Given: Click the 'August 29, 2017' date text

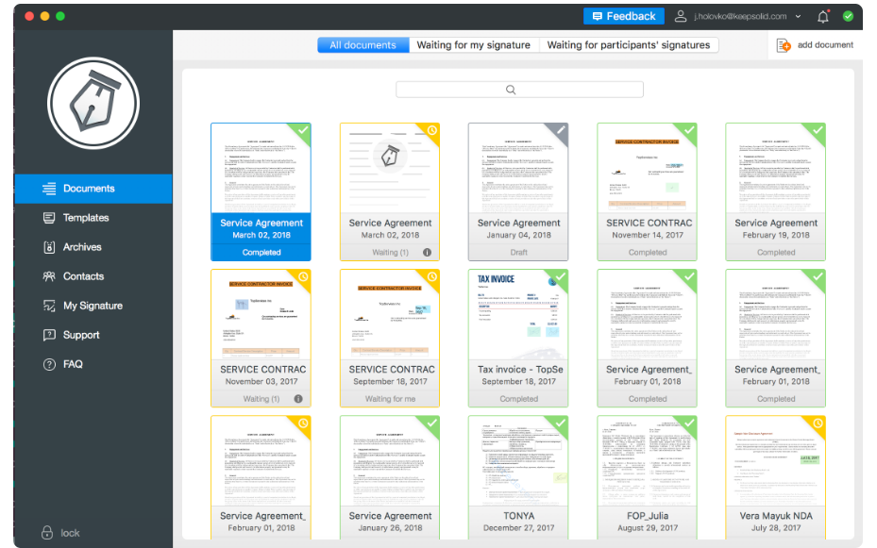Looking at the screenshot, I should 648,528.
